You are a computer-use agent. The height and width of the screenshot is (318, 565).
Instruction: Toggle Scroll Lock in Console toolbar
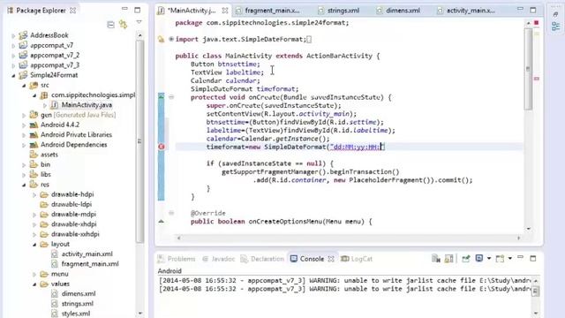coord(448,259)
